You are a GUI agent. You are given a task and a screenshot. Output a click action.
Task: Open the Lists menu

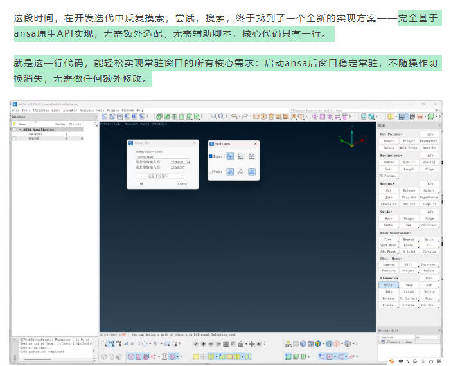click(56, 111)
